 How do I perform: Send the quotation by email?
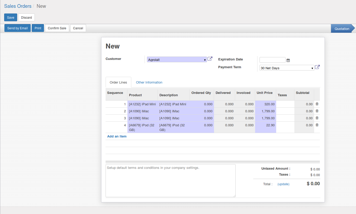pyautogui.click(x=17, y=28)
